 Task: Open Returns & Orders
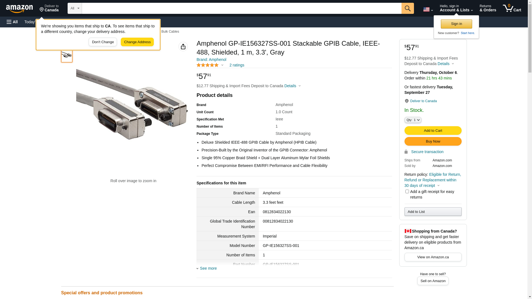click(488, 8)
